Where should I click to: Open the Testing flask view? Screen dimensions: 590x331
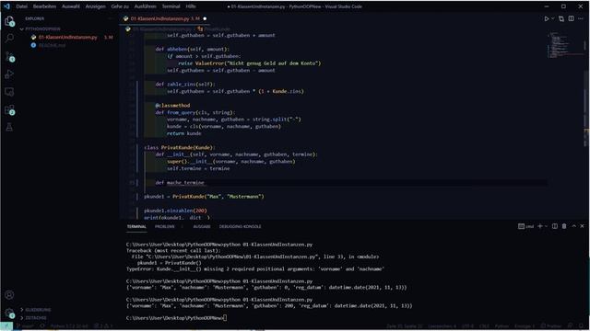click(9, 127)
